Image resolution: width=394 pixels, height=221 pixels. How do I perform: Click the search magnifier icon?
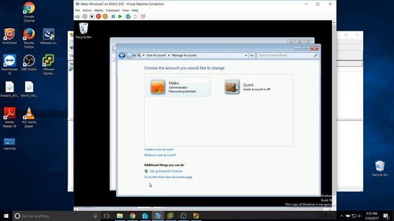pos(316,55)
